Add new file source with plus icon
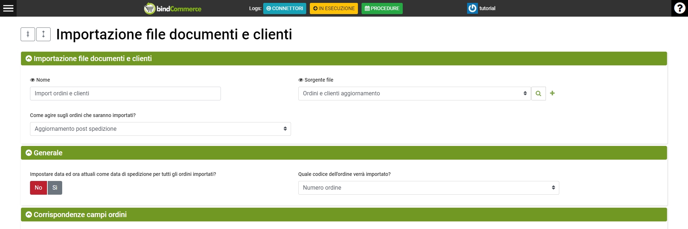The image size is (688, 229). (x=552, y=93)
